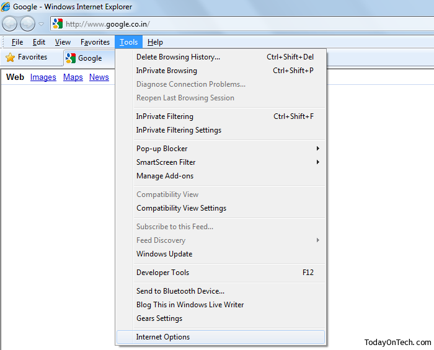
Task: Click Reopen Last Browsing Session entry
Action: click(221, 98)
